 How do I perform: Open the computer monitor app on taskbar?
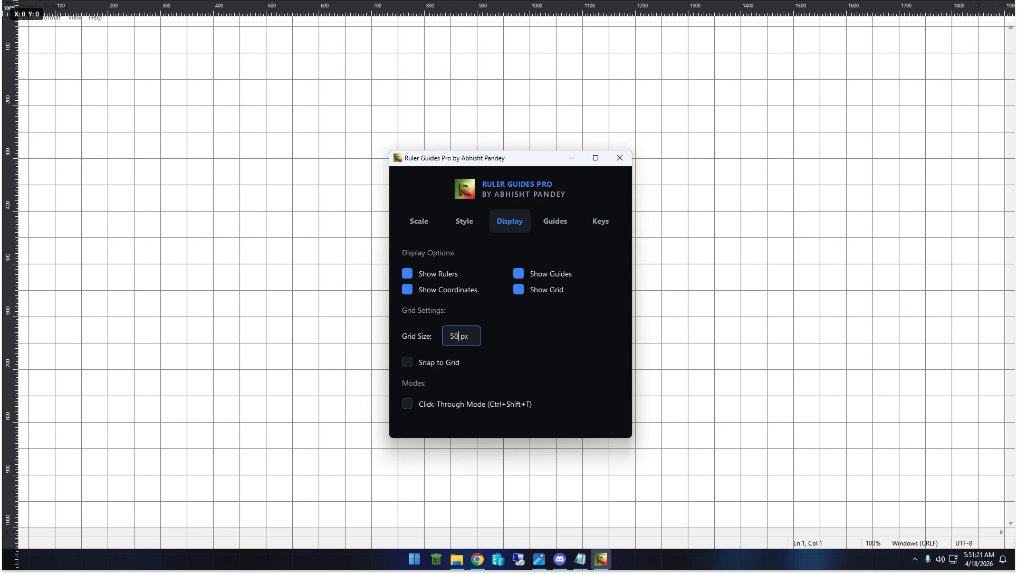(x=518, y=559)
